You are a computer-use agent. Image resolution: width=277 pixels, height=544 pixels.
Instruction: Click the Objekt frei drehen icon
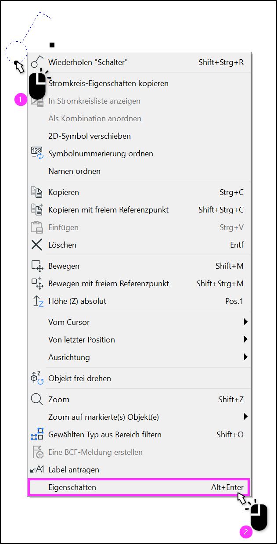[x=37, y=378]
